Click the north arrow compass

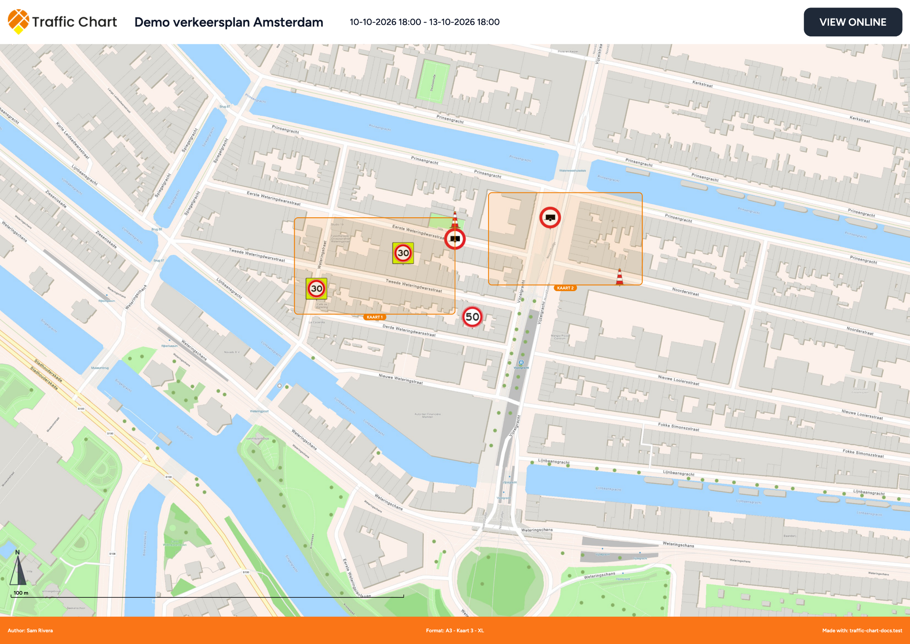pos(17,567)
